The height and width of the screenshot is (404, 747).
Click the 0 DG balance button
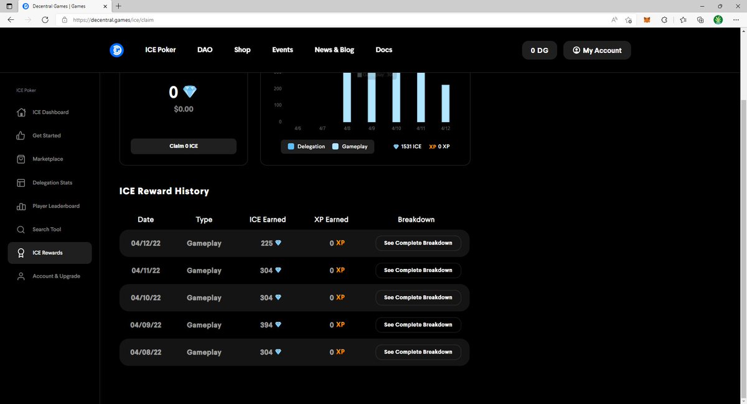point(539,50)
